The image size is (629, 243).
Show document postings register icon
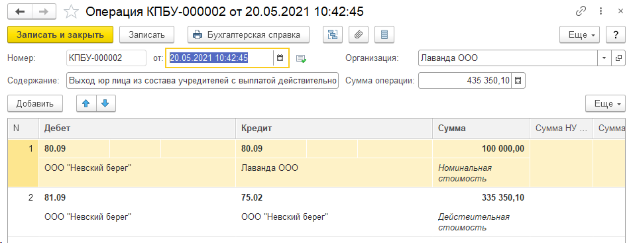[x=384, y=34]
